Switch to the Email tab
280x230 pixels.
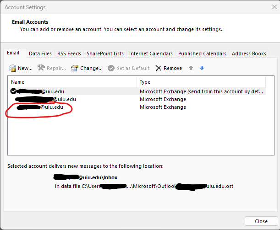(x=13, y=53)
